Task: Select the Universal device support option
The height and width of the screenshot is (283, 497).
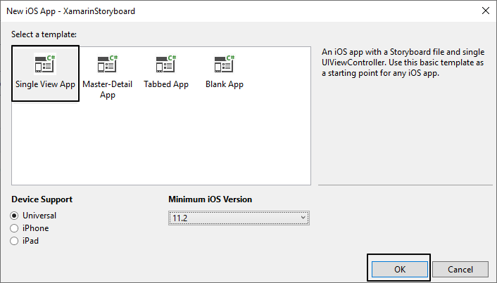Action: [x=14, y=216]
